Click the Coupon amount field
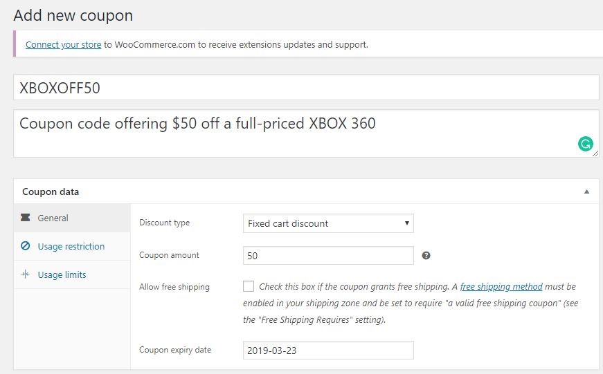 (x=328, y=255)
